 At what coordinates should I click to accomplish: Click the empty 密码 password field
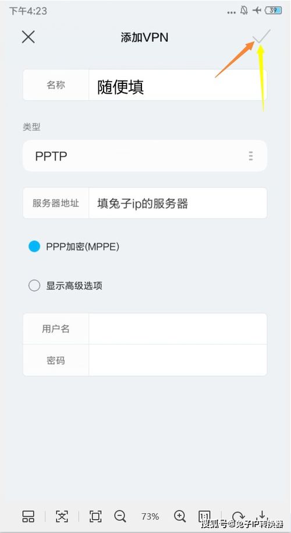click(178, 361)
